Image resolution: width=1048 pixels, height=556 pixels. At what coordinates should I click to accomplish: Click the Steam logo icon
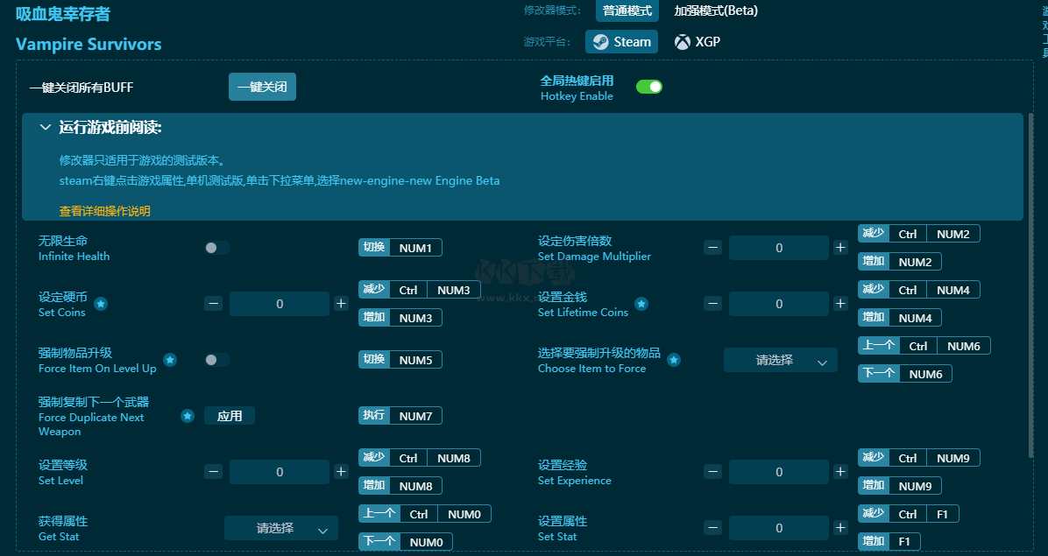pos(601,42)
